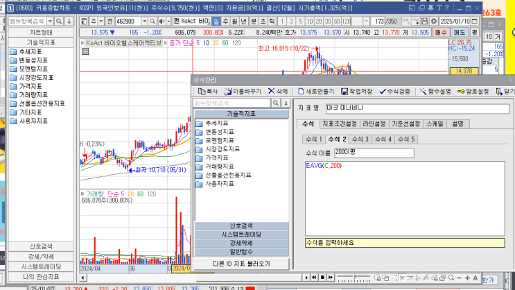The image size is (515, 290).
Task: Click the search magnifier beside stock code 462900
Action: (x=152, y=22)
